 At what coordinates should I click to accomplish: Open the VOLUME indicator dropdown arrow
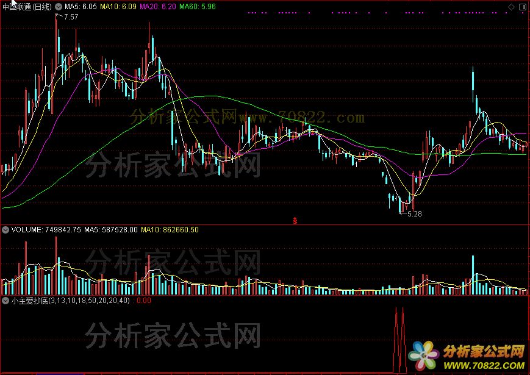(5, 230)
